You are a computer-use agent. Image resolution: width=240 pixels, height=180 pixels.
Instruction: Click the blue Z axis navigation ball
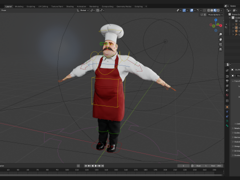click(x=216, y=20)
